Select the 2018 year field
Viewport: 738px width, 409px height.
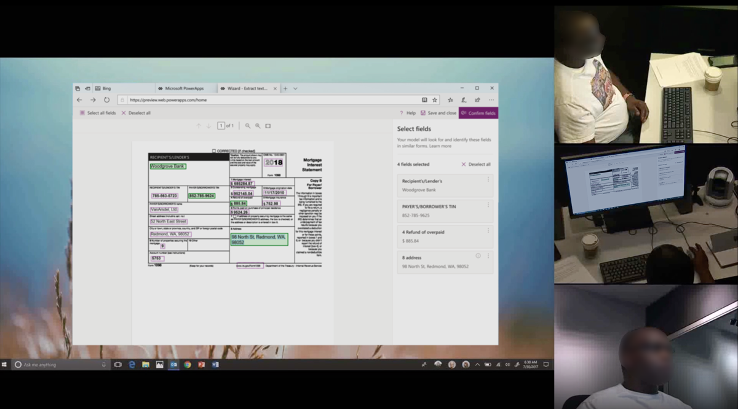click(x=274, y=163)
